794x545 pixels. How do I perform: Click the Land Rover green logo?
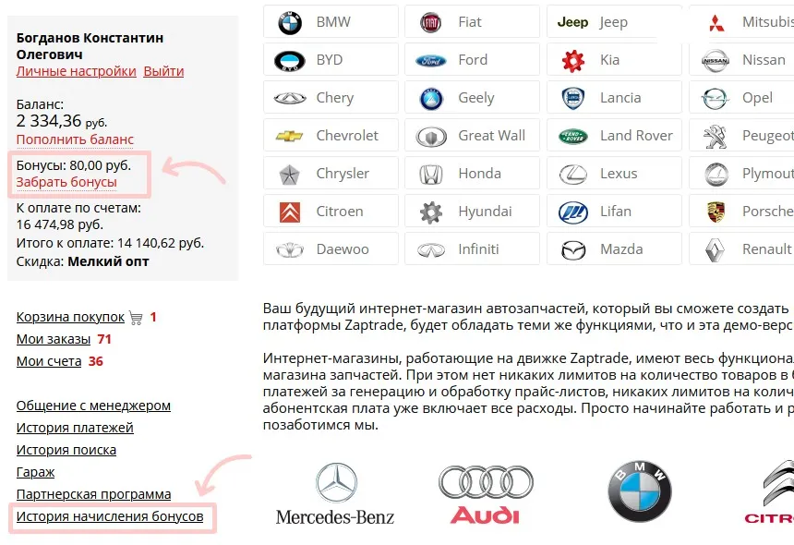[x=573, y=137]
